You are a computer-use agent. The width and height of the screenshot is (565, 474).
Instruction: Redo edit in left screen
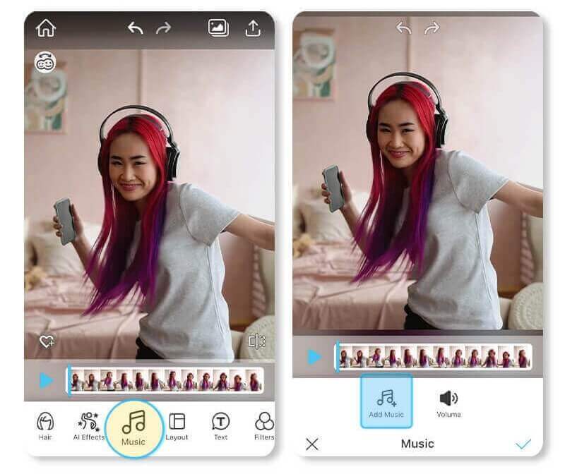(163, 28)
